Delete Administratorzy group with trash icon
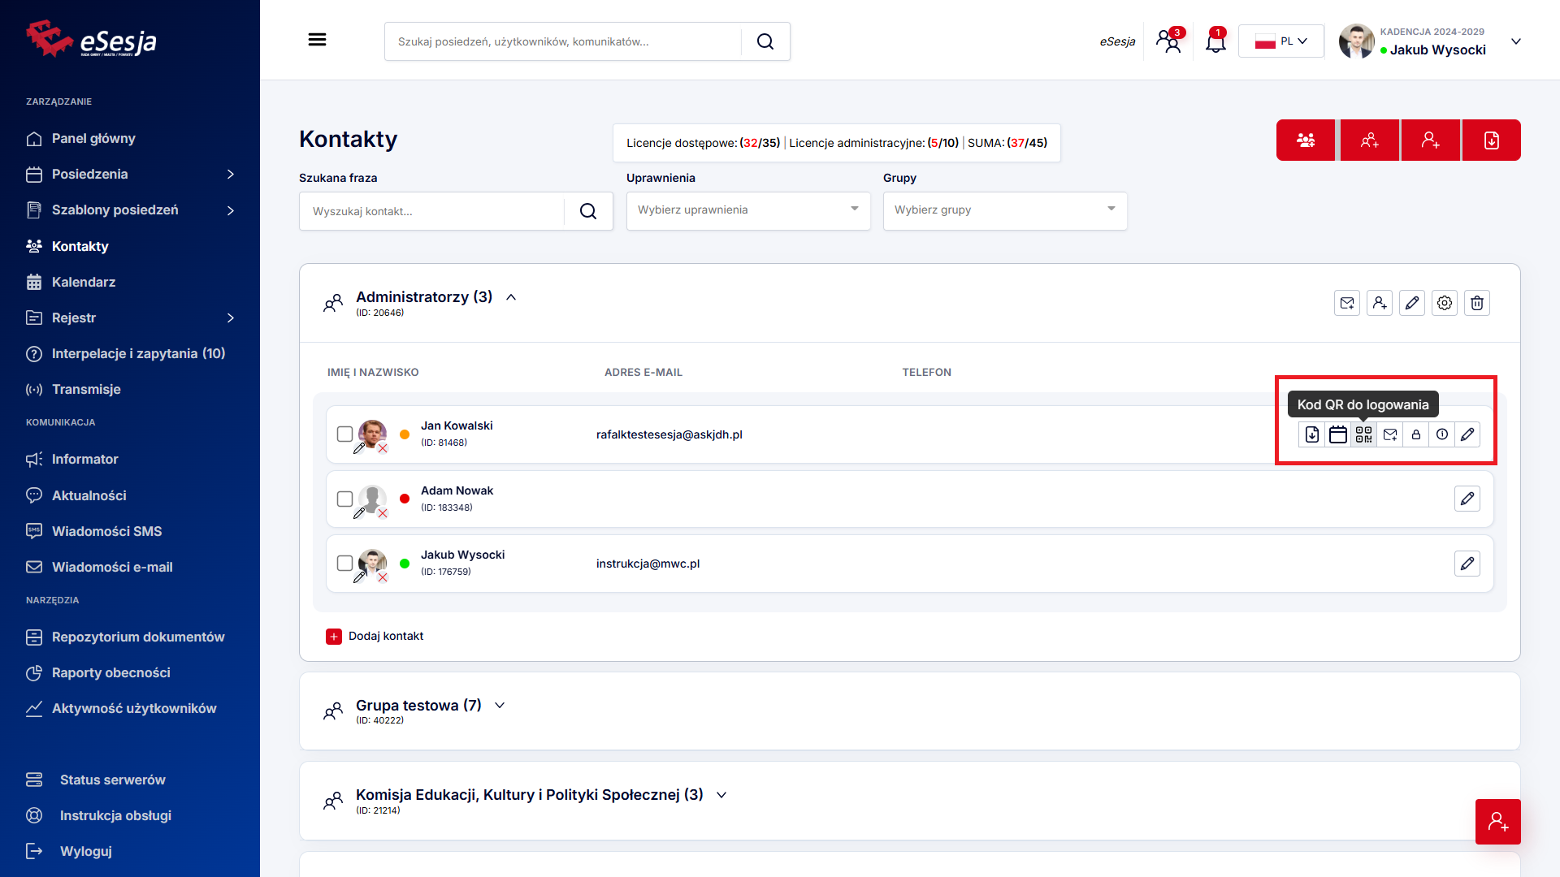1560x877 pixels. (x=1477, y=303)
